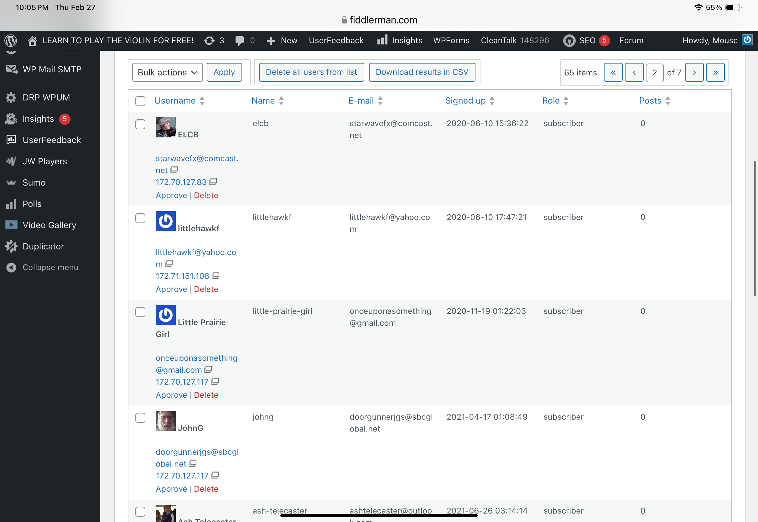758x522 pixels.
Task: Open UserFeedback in the admin bar
Action: (336, 41)
